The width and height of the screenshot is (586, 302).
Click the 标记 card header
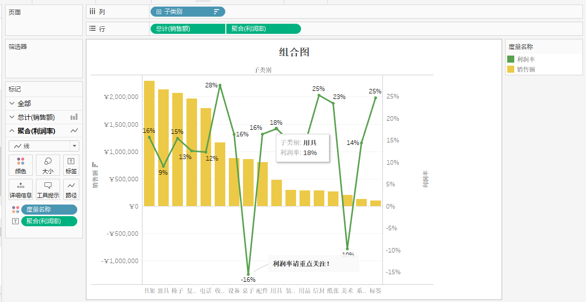[15, 89]
